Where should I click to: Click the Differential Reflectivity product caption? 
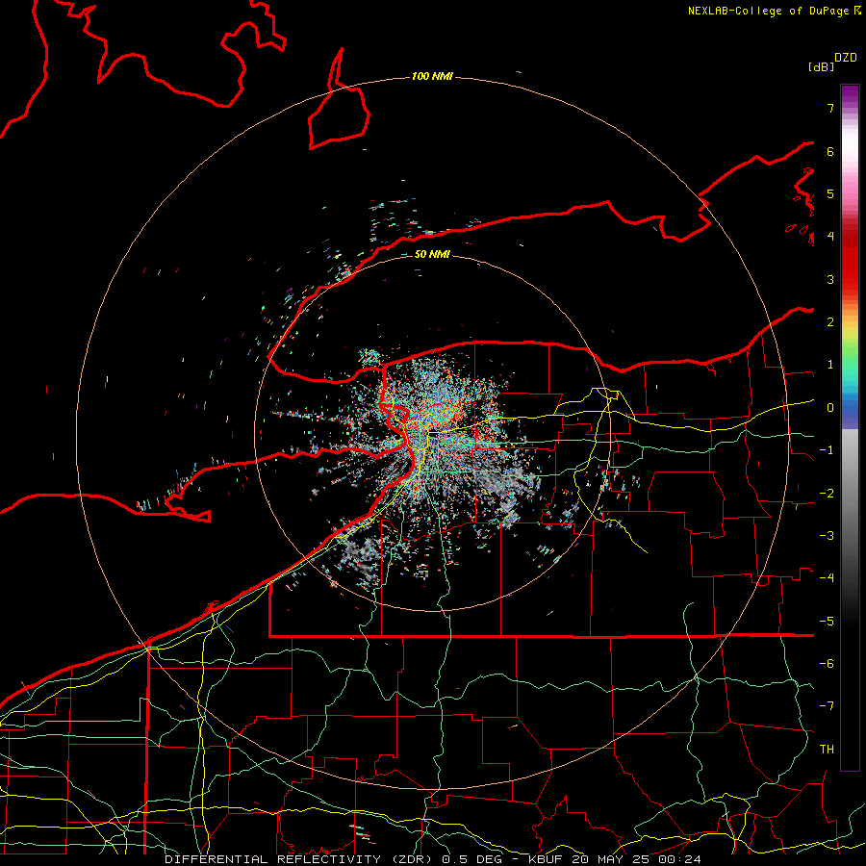click(x=433, y=859)
